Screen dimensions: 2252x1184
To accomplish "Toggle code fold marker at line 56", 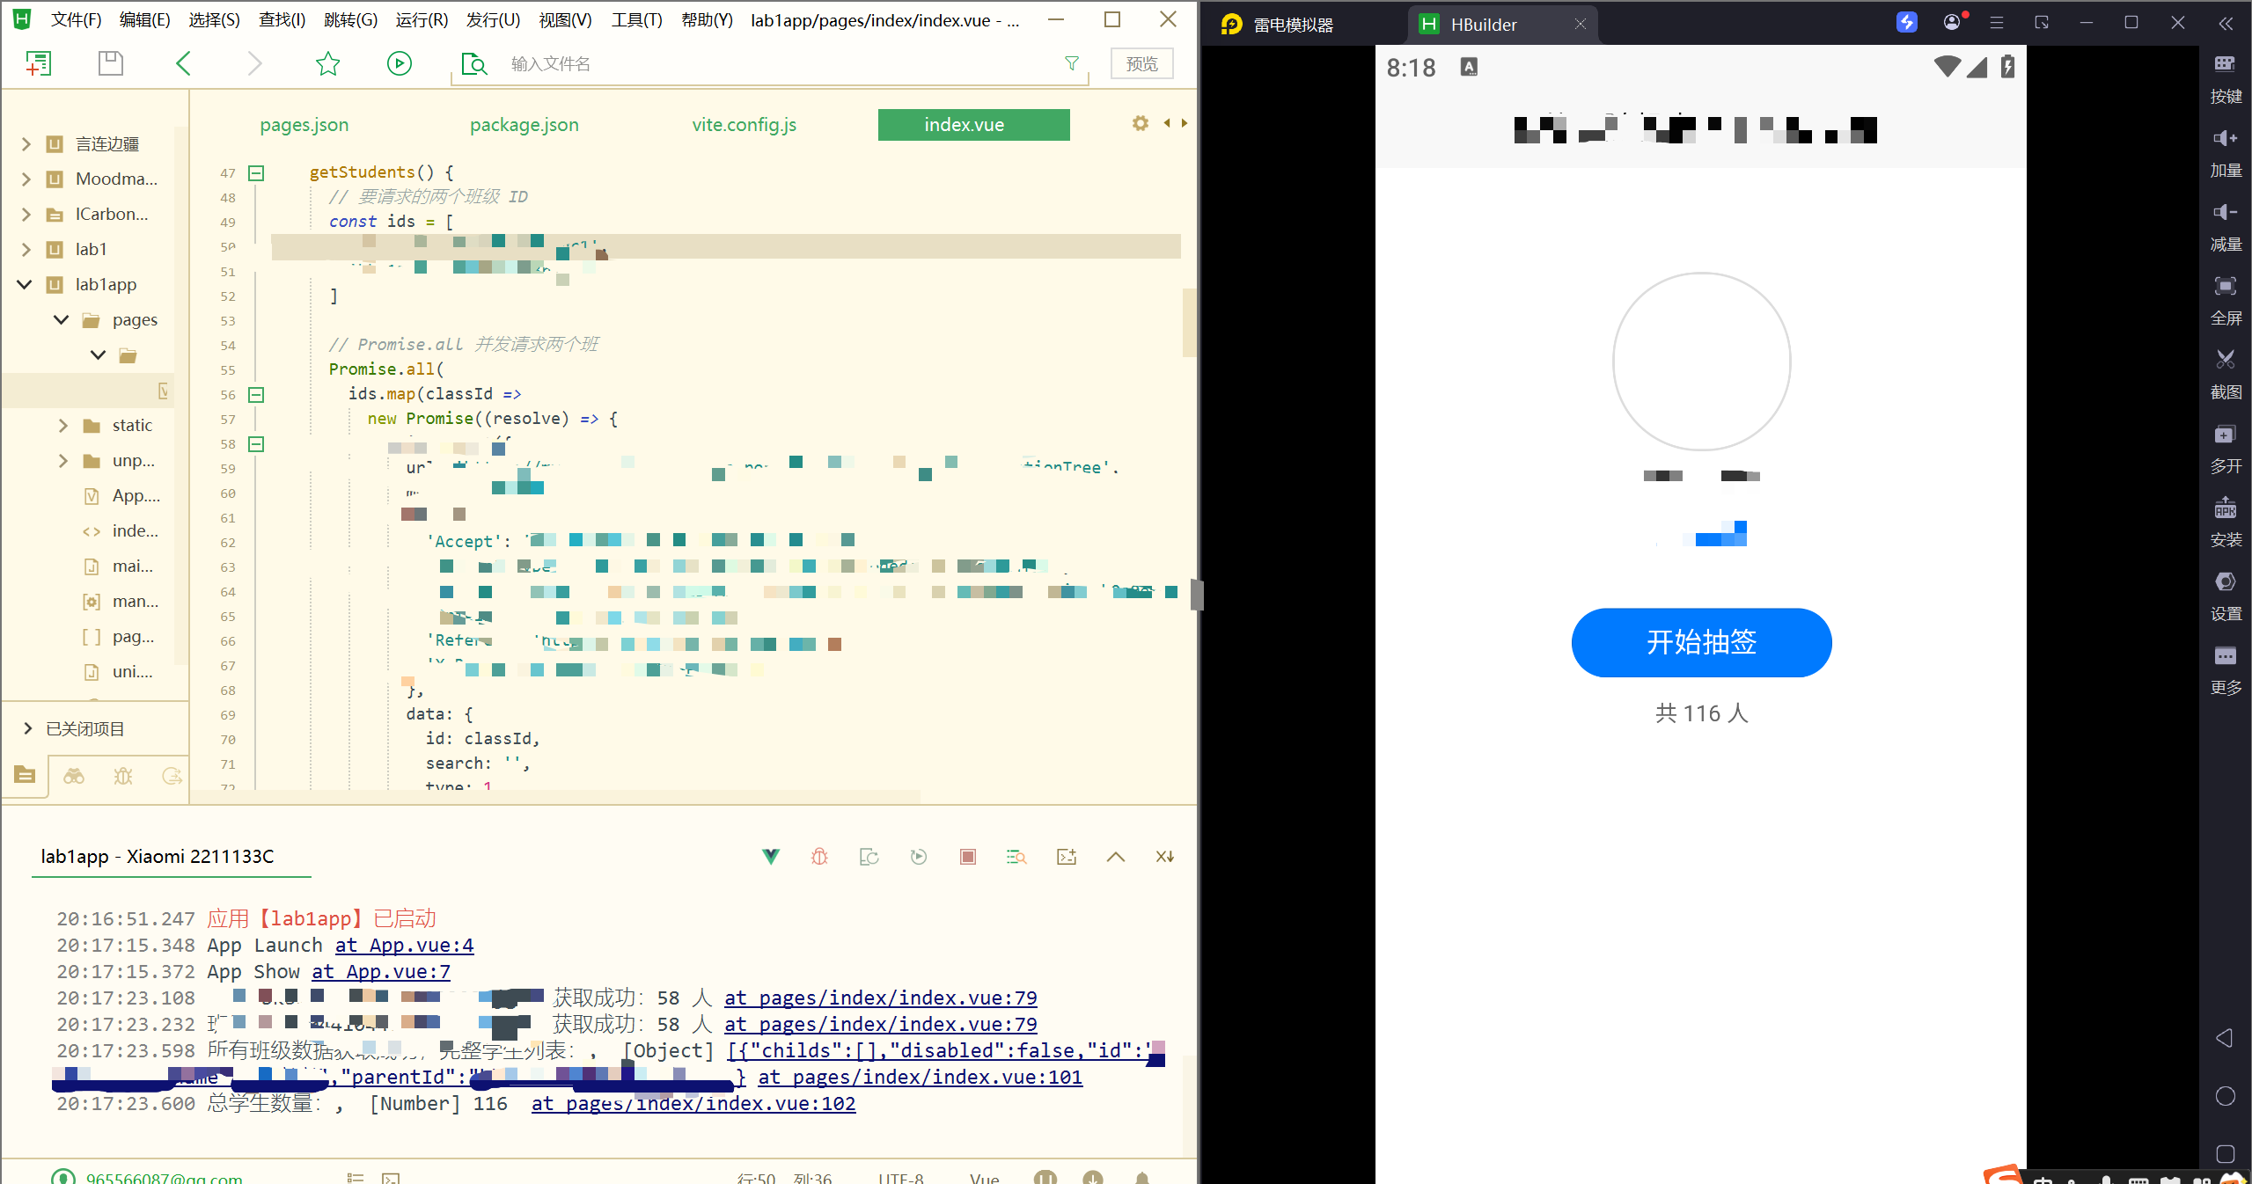I will point(256,395).
